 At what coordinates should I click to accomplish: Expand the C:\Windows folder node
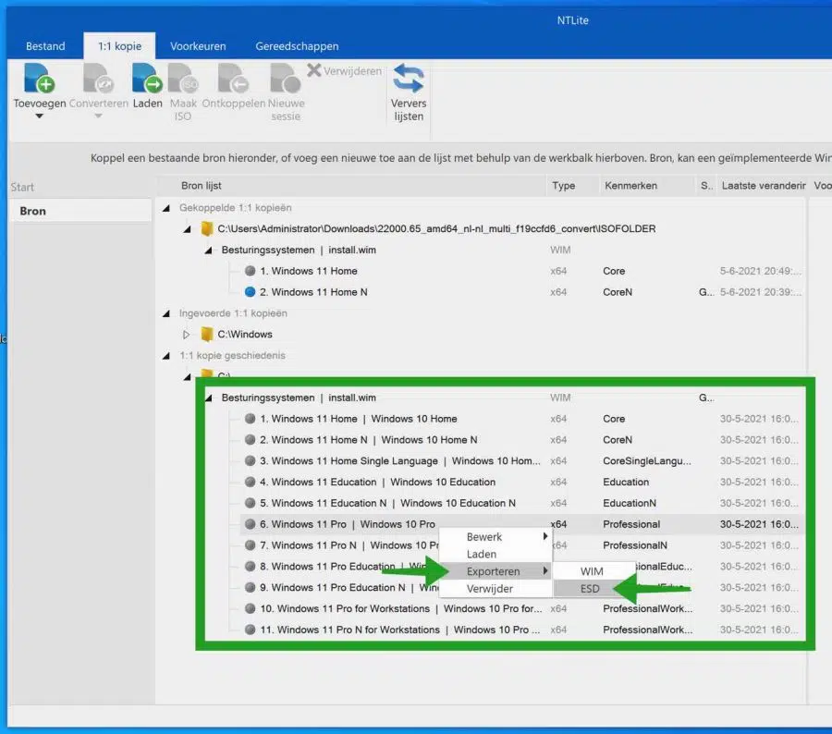click(186, 335)
